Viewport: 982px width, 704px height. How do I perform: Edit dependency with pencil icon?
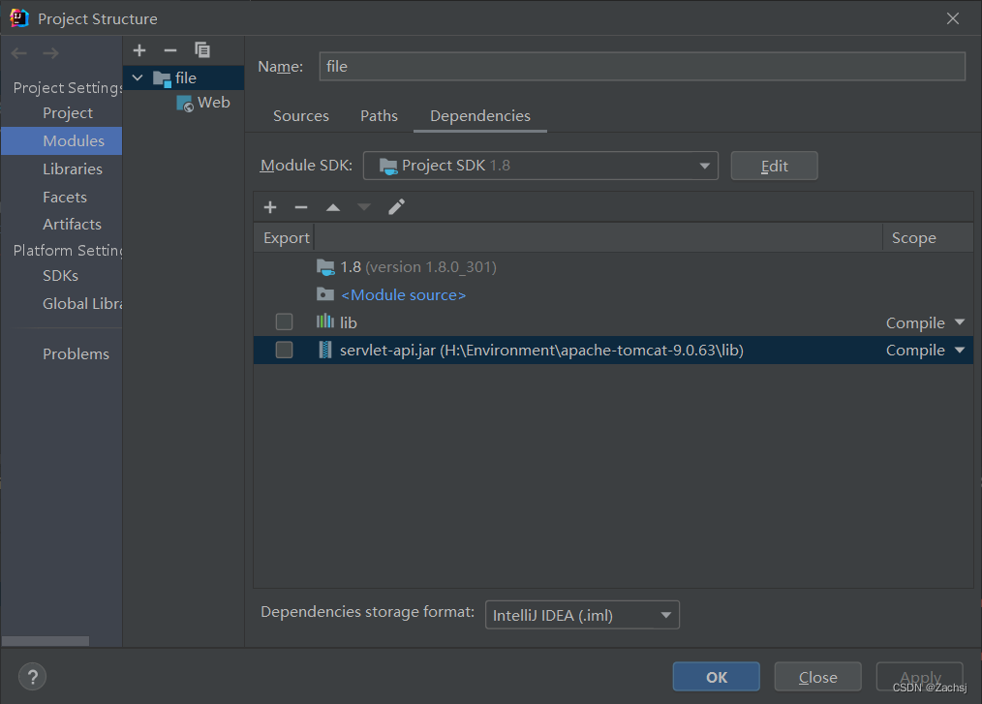tap(396, 206)
